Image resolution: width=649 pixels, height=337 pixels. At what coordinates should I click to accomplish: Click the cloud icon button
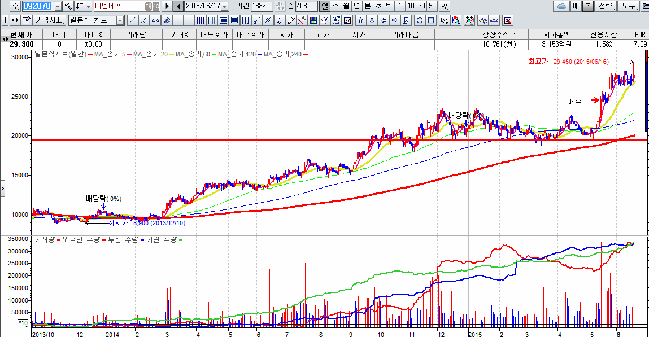point(561,6)
